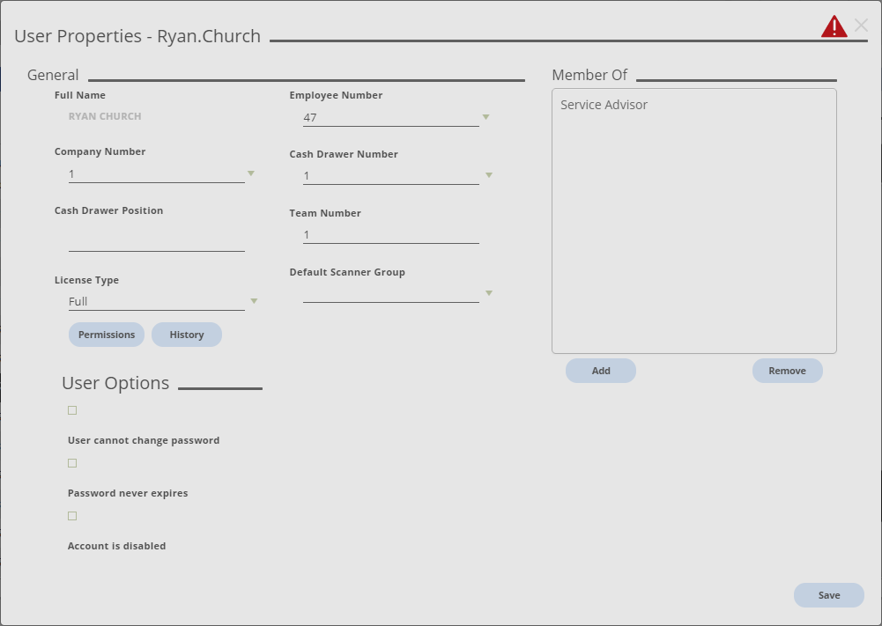The height and width of the screenshot is (626, 882).
Task: Click the Cash Drawer Position input field
Action: pyautogui.click(x=156, y=241)
